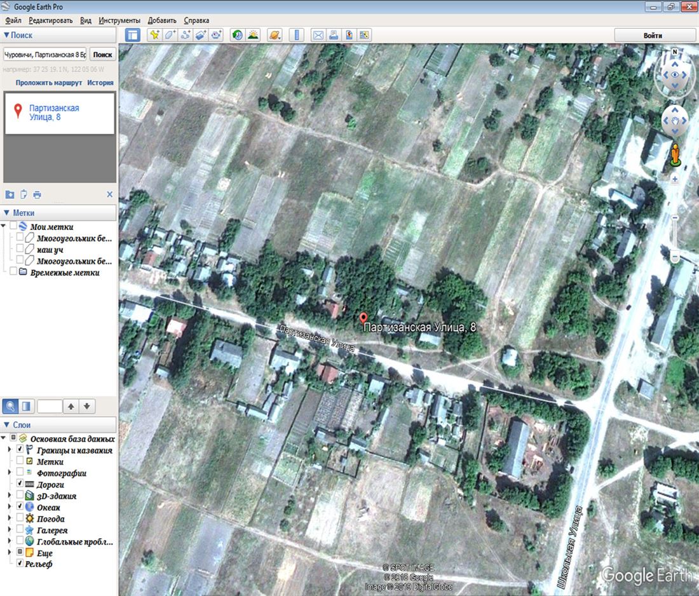Hide the sidebar using the toolbar button
The height and width of the screenshot is (596, 699).
132,35
